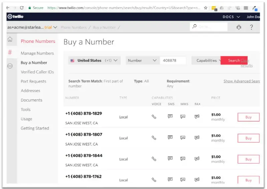Open Verified Caller IDs
Screen dimensions: 267x189
37,72
